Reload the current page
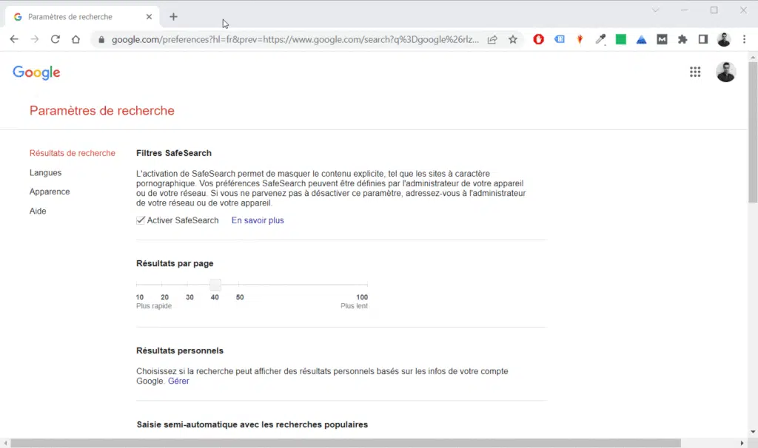758x448 pixels. click(55, 39)
